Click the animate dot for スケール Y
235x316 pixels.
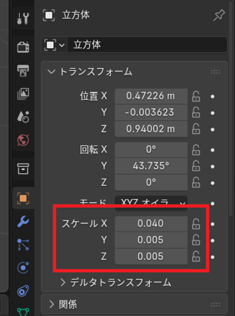[212, 241]
